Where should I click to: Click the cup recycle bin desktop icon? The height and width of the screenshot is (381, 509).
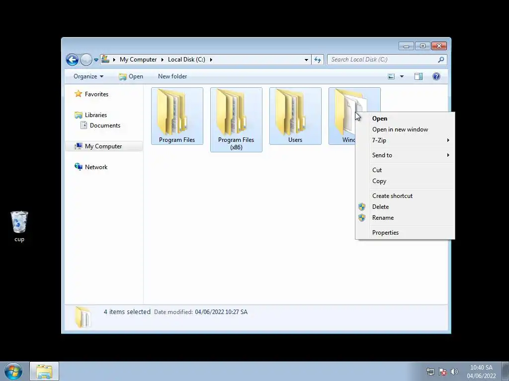(19, 226)
